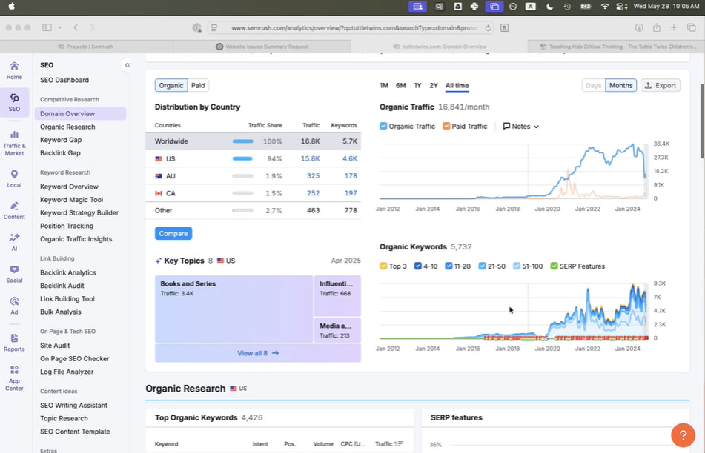The image size is (705, 453).
Task: Expand the Notes dropdown
Action: click(x=521, y=127)
